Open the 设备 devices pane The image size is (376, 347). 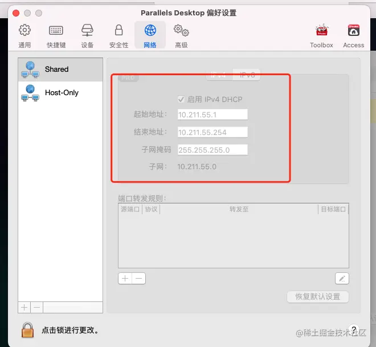87,36
